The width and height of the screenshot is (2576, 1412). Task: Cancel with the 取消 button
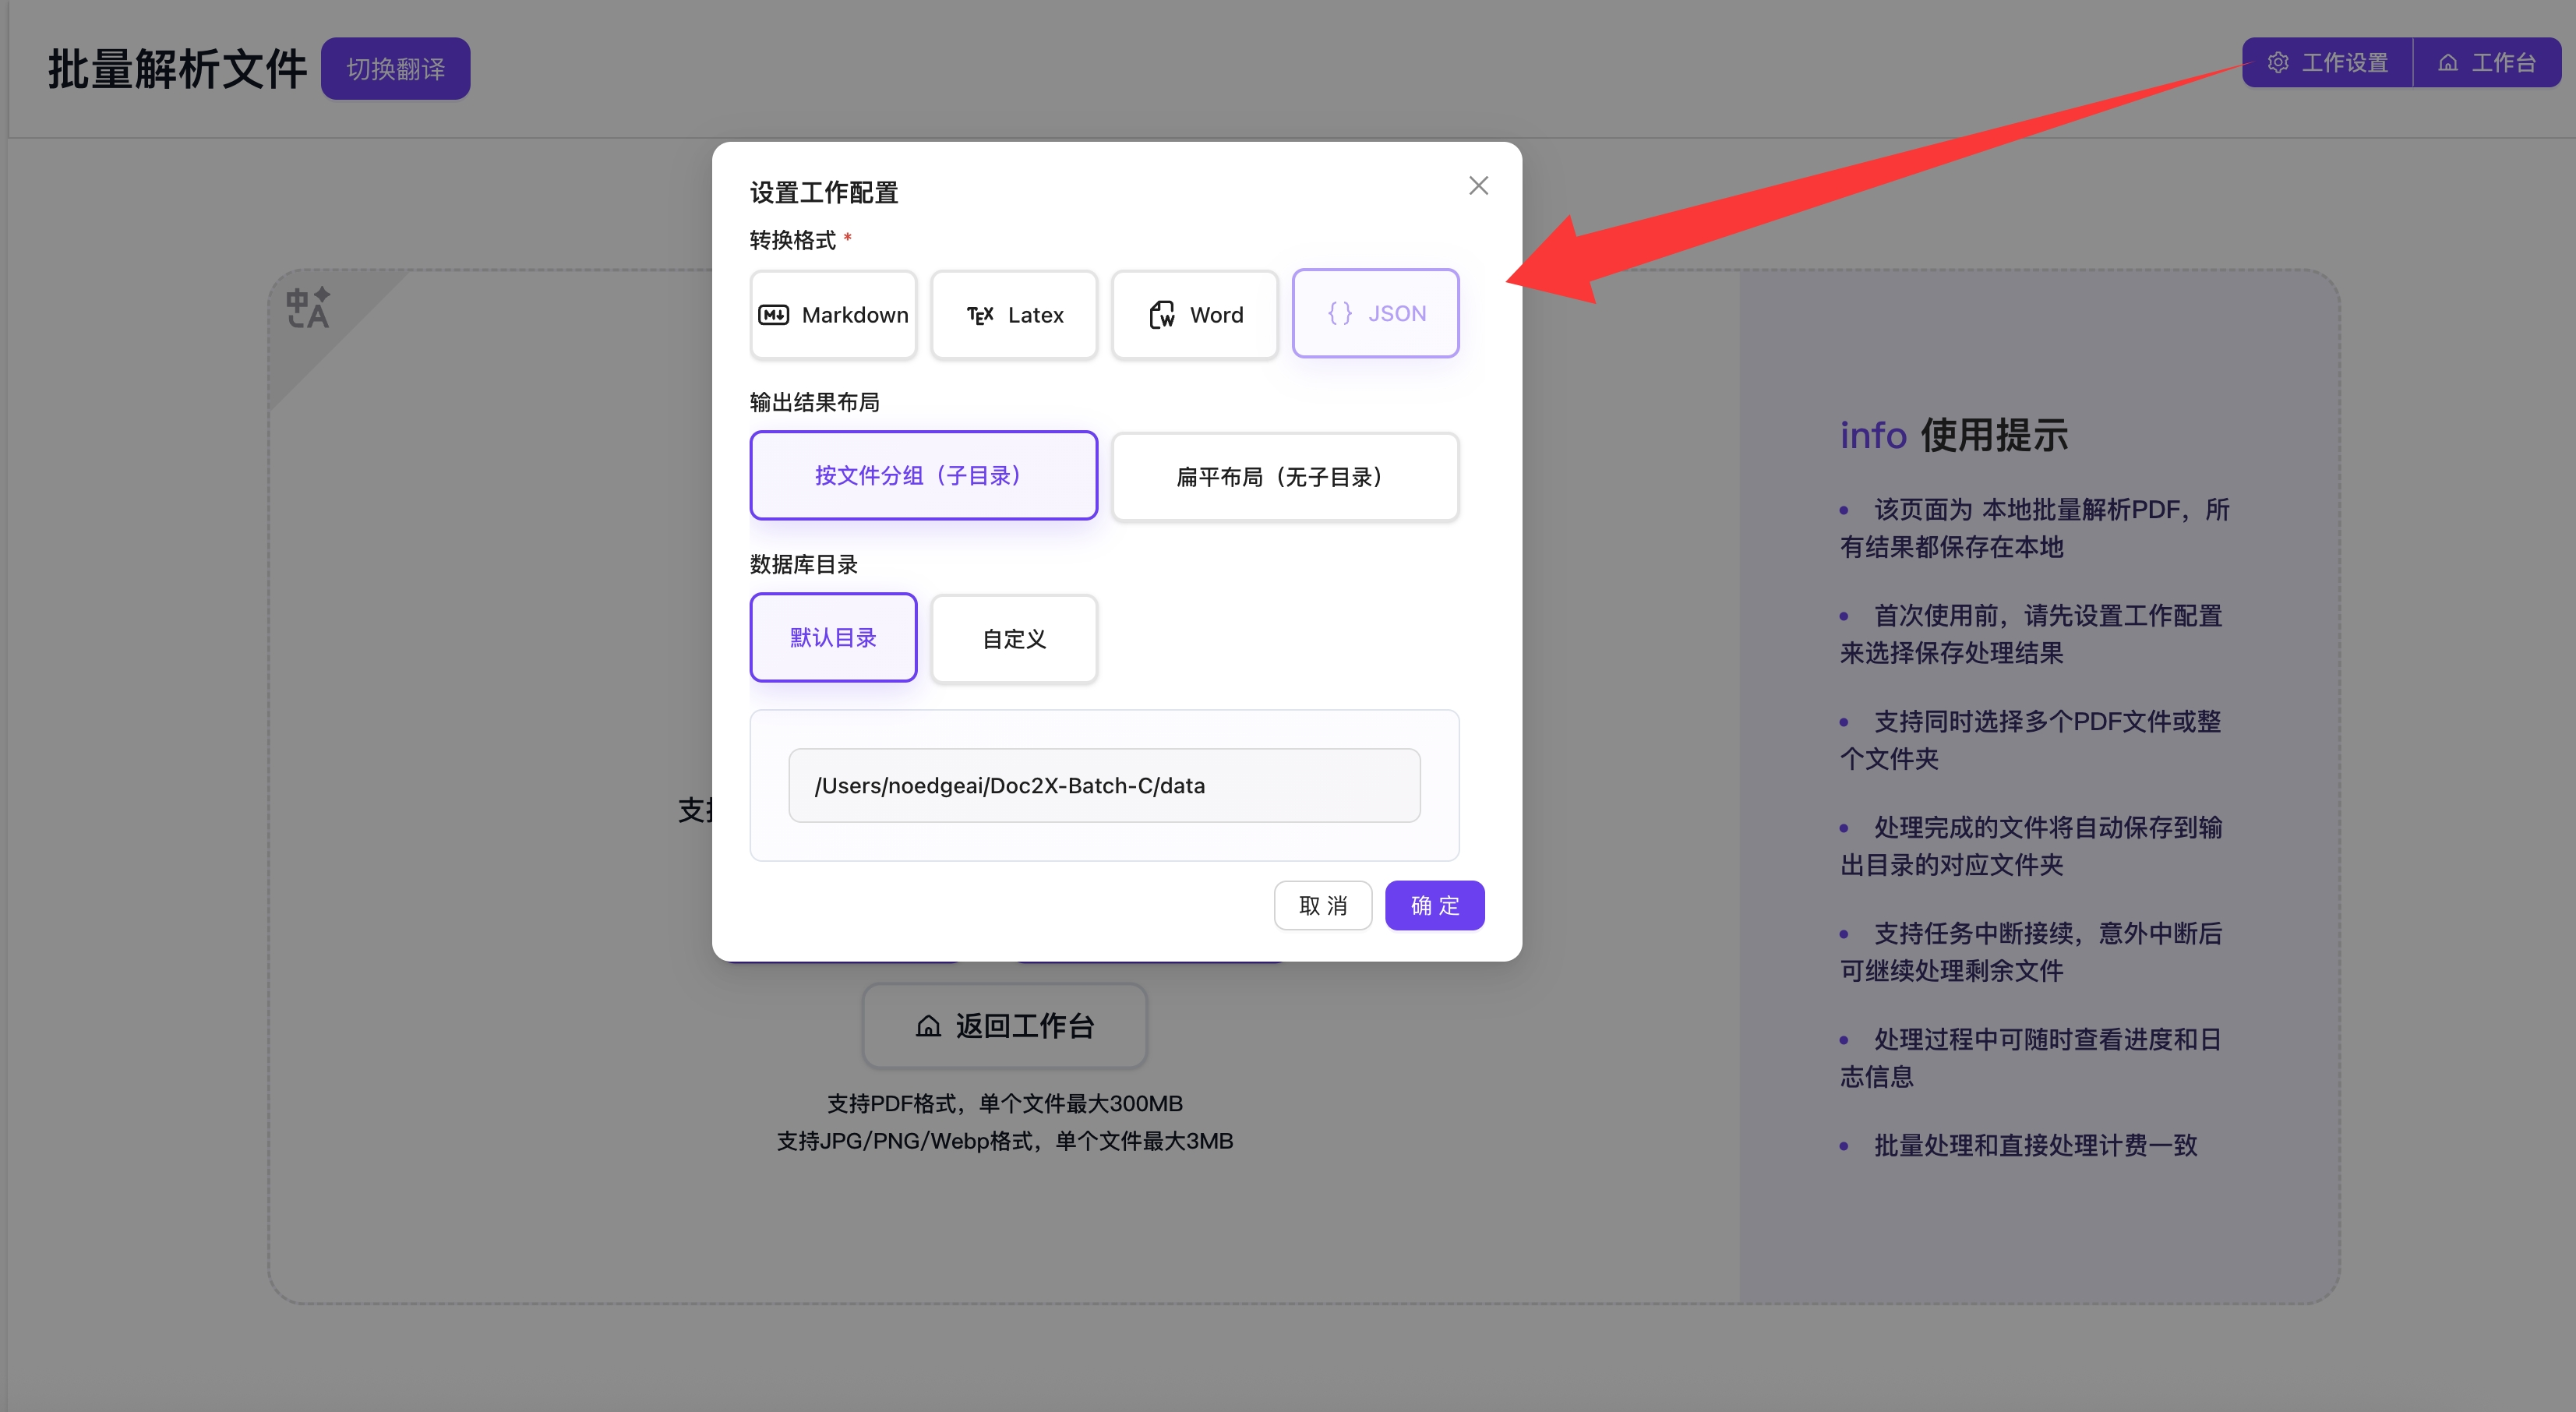[x=1323, y=905]
